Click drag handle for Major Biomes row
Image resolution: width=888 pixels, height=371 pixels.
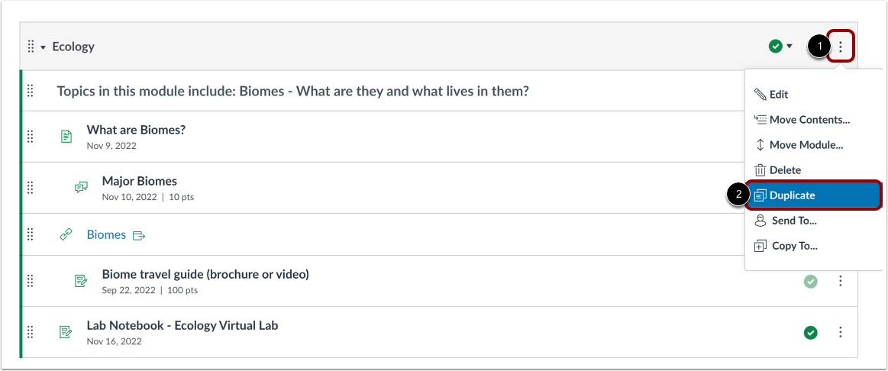click(x=31, y=188)
